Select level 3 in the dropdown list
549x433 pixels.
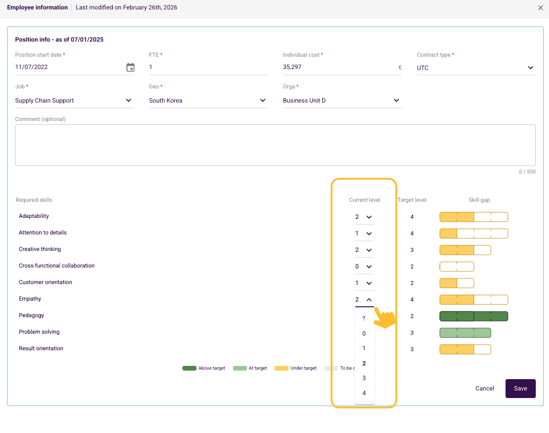click(x=364, y=378)
